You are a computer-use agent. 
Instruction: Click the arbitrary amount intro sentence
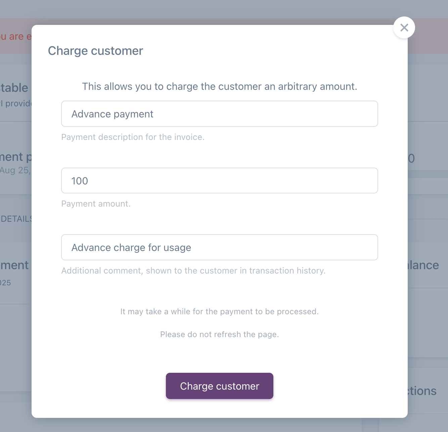click(219, 86)
